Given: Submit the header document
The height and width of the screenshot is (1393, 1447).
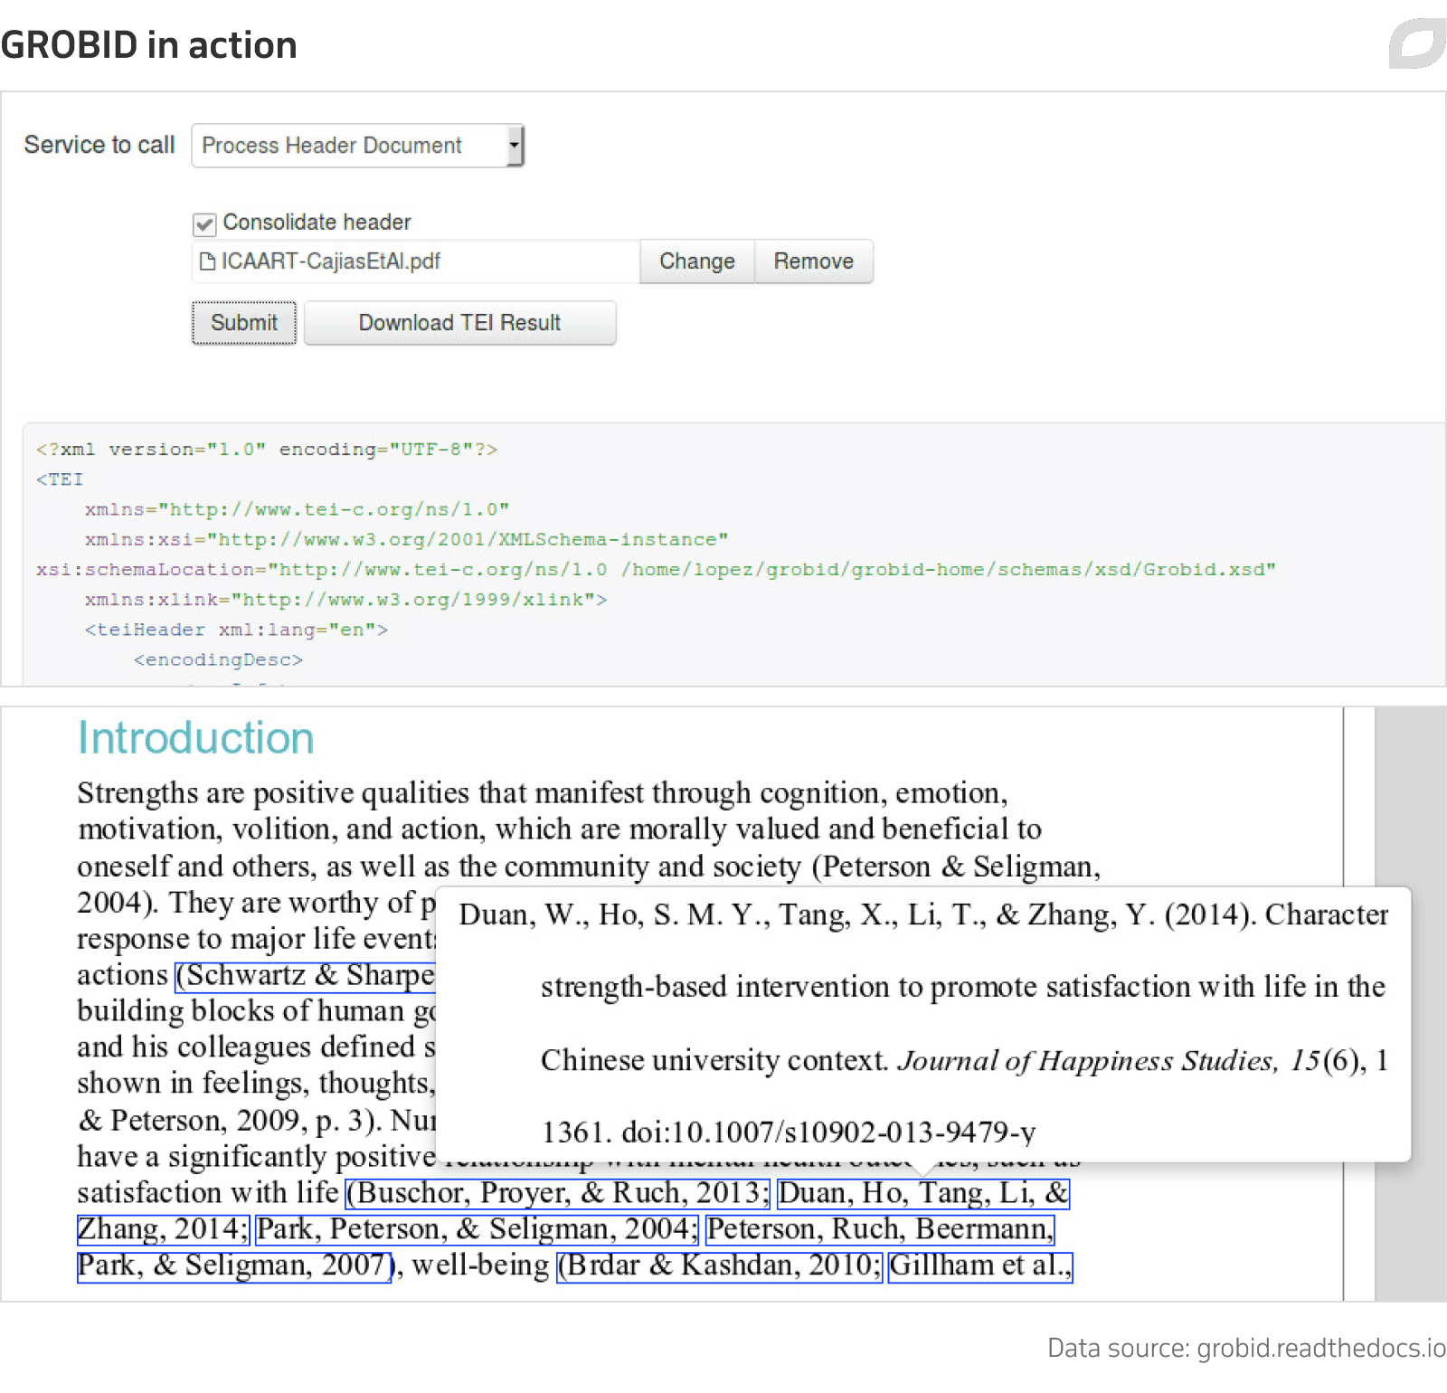Looking at the screenshot, I should click(x=244, y=323).
